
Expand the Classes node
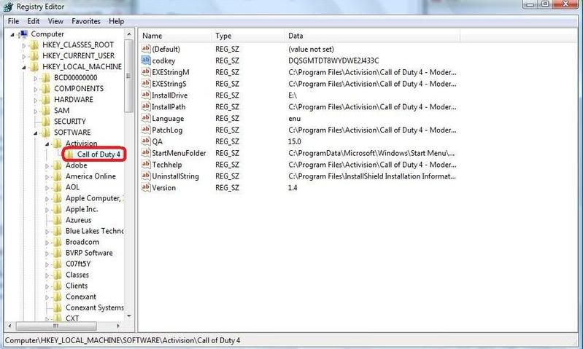(x=47, y=275)
